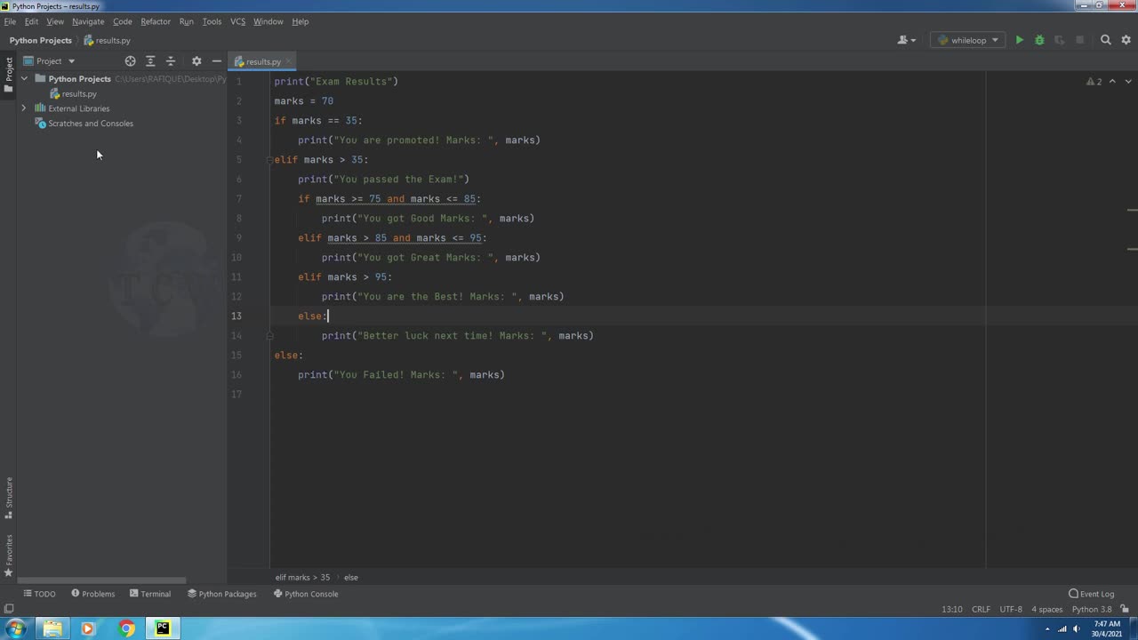The width and height of the screenshot is (1138, 640).
Task: Open the Code menu
Action: pos(123,21)
